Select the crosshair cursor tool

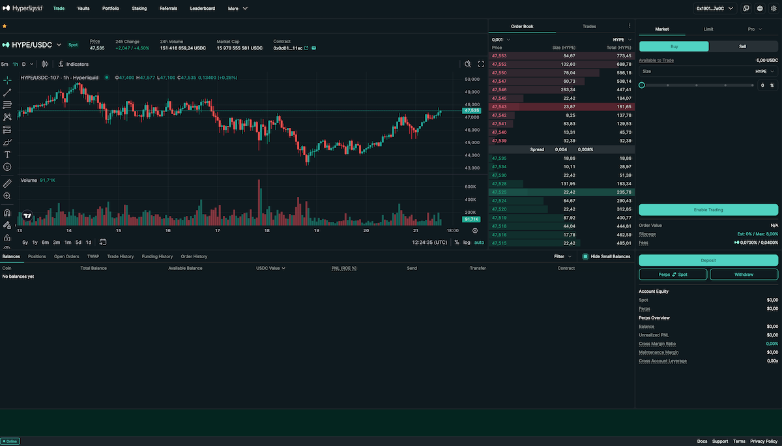click(7, 80)
